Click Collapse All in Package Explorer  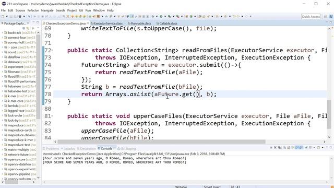pos(24,28)
